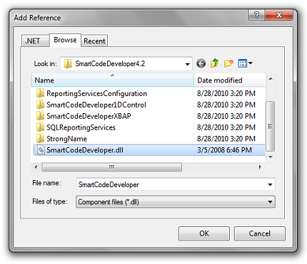Screen dimensions: 307x264
Task: Select the StrongName folder name
Action: click(x=66, y=139)
